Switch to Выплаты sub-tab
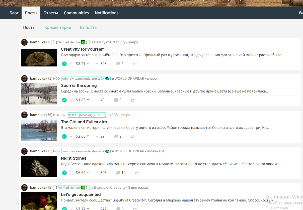Screen dimensions: 303x210 pos(89,28)
